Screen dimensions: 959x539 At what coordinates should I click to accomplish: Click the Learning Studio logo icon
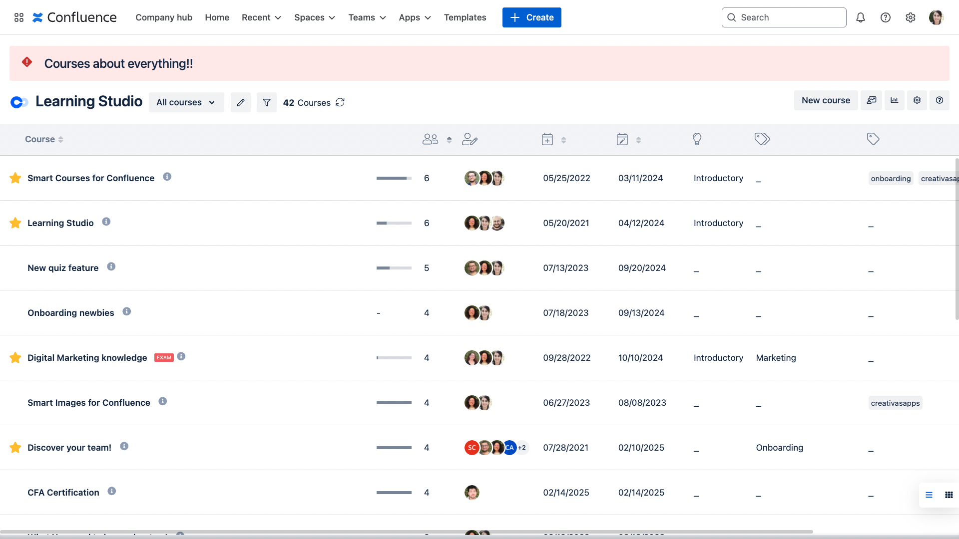pyautogui.click(x=19, y=102)
